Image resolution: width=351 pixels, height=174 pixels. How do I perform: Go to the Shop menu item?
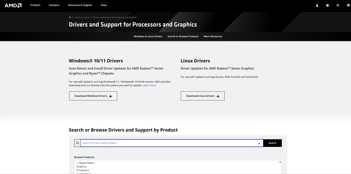coord(104,5)
